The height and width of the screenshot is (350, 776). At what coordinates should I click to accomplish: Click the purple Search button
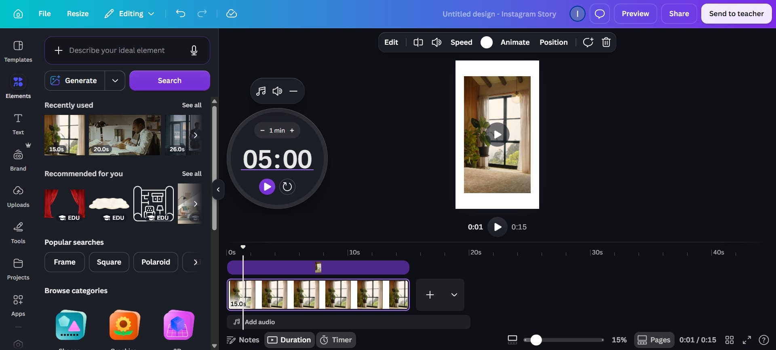[x=170, y=81]
